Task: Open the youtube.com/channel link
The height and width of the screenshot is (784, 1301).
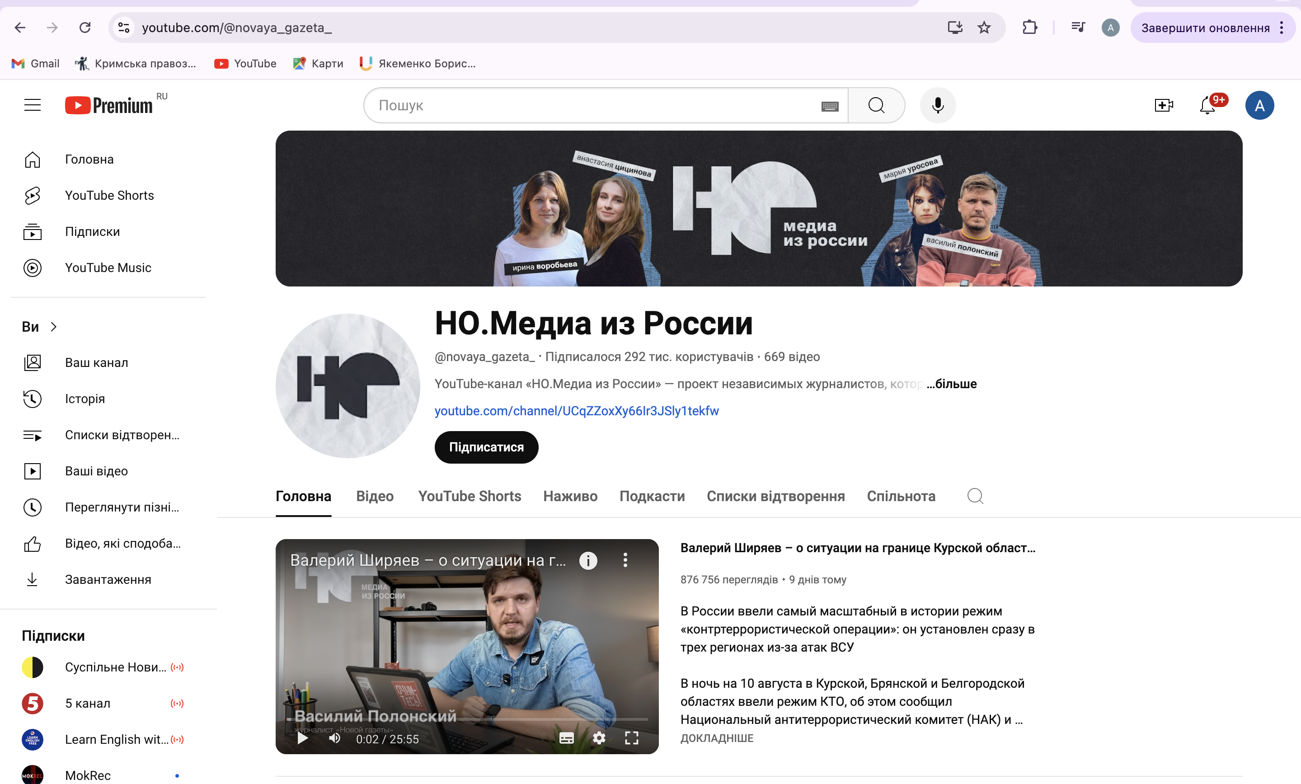Action: (x=577, y=411)
